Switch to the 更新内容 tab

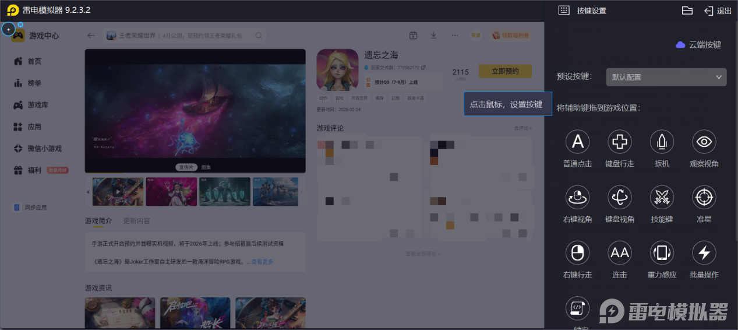coord(136,221)
